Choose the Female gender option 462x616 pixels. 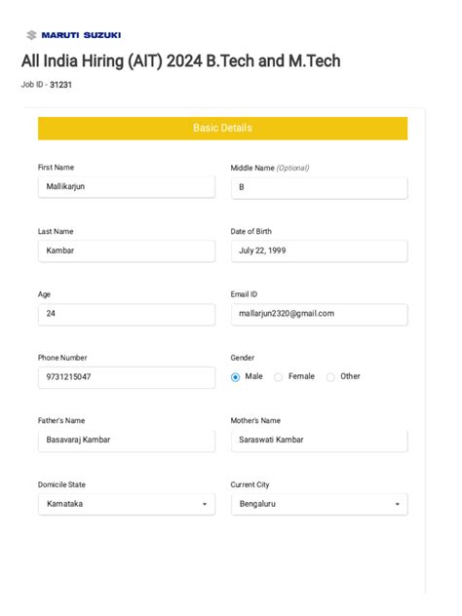[278, 377]
